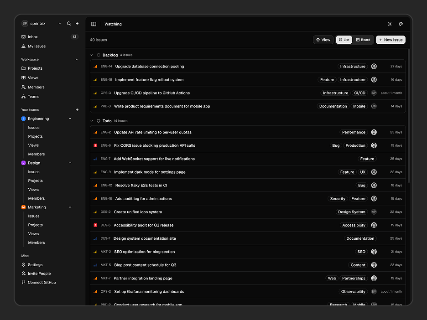427x320 pixels.
Task: Click Design System label on DES-2
Action: click(352, 212)
